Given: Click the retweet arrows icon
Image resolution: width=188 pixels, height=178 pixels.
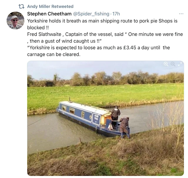Looking at the screenshot, I should tap(21, 6).
